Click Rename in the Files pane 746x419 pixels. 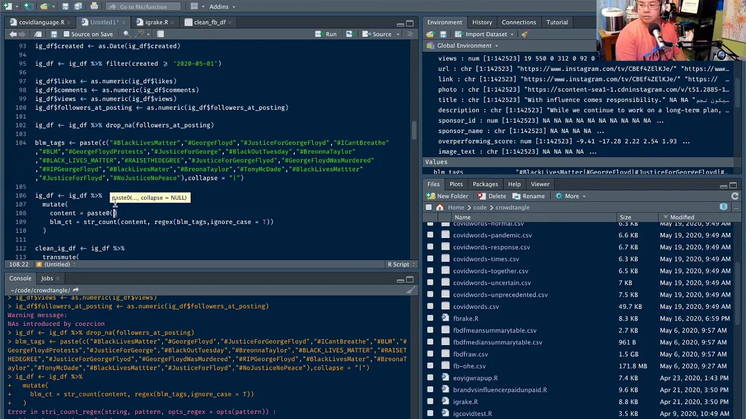528,196
